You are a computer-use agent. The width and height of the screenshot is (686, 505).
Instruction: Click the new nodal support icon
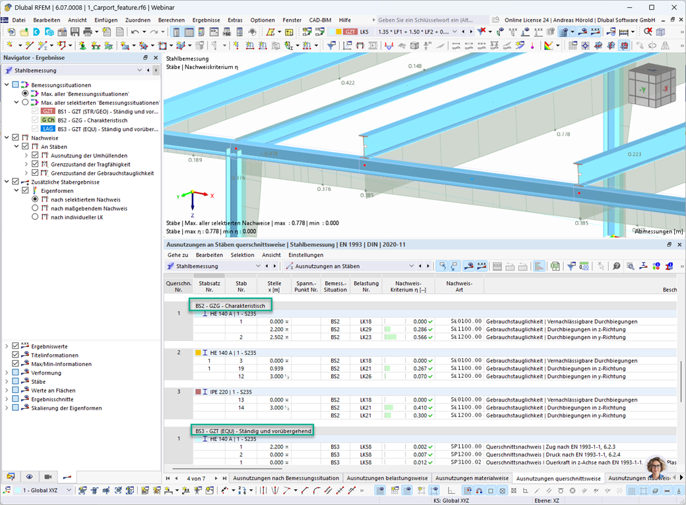pos(82,45)
